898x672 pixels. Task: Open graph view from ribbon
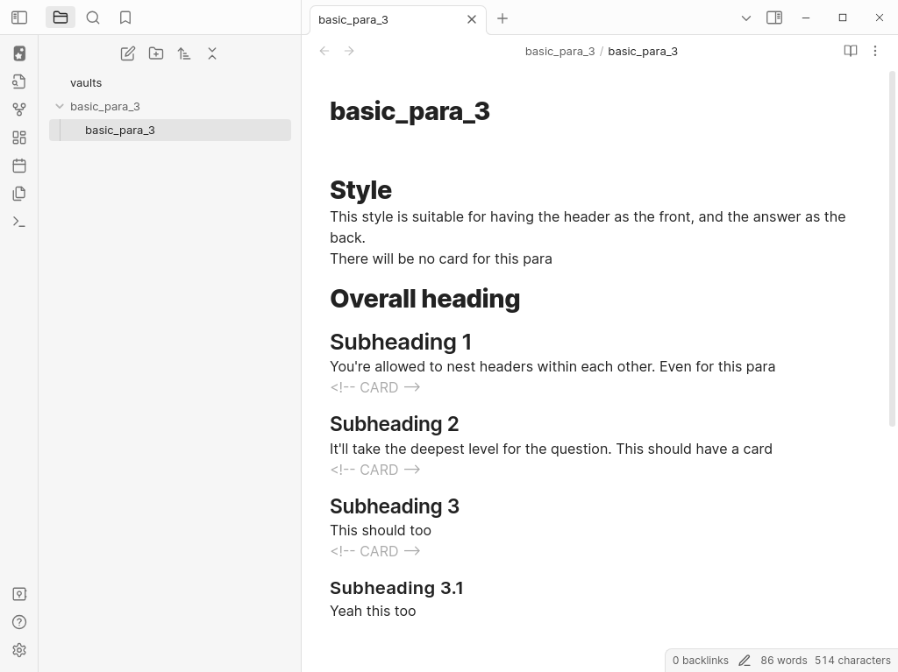[19, 110]
